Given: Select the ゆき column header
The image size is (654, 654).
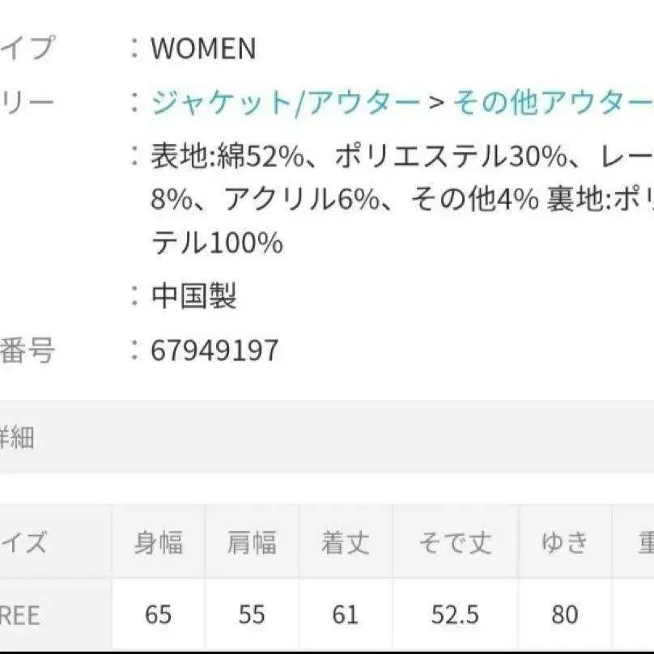Looking at the screenshot, I should 564,543.
